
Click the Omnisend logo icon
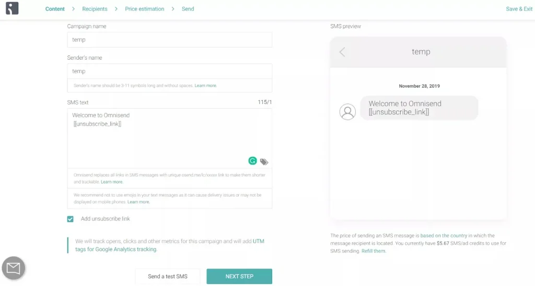(12, 8)
